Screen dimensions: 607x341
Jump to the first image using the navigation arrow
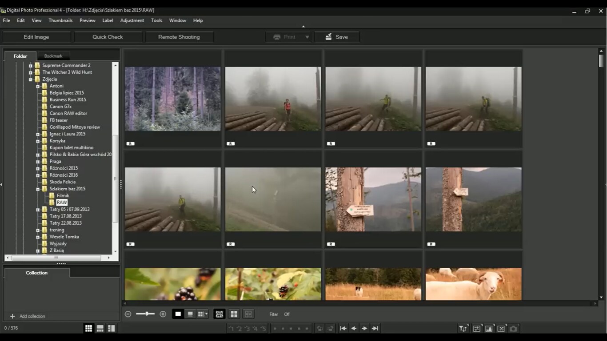[343, 329]
